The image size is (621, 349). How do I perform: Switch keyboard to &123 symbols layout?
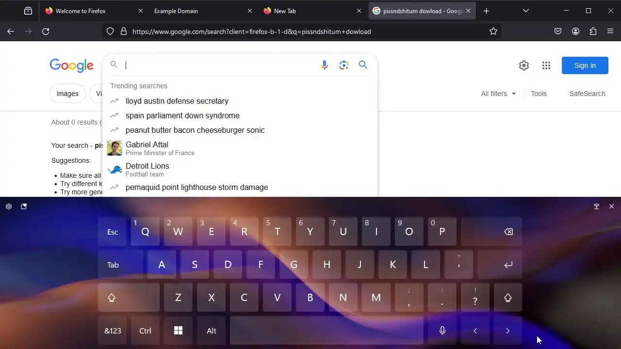tap(113, 331)
